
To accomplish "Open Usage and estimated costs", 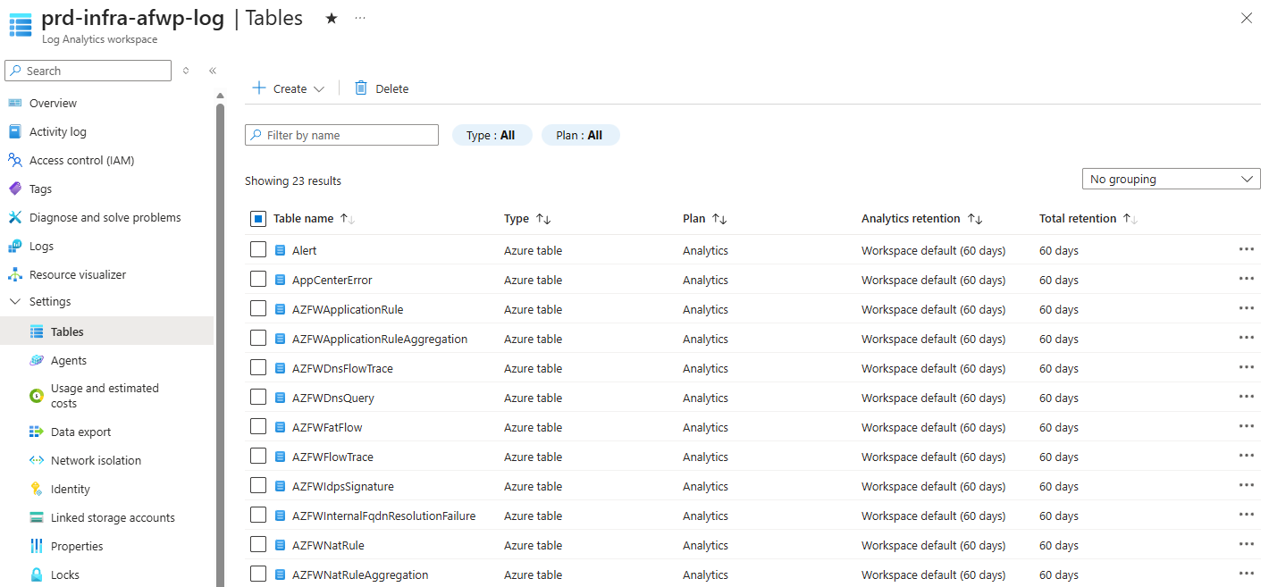I will [104, 396].
